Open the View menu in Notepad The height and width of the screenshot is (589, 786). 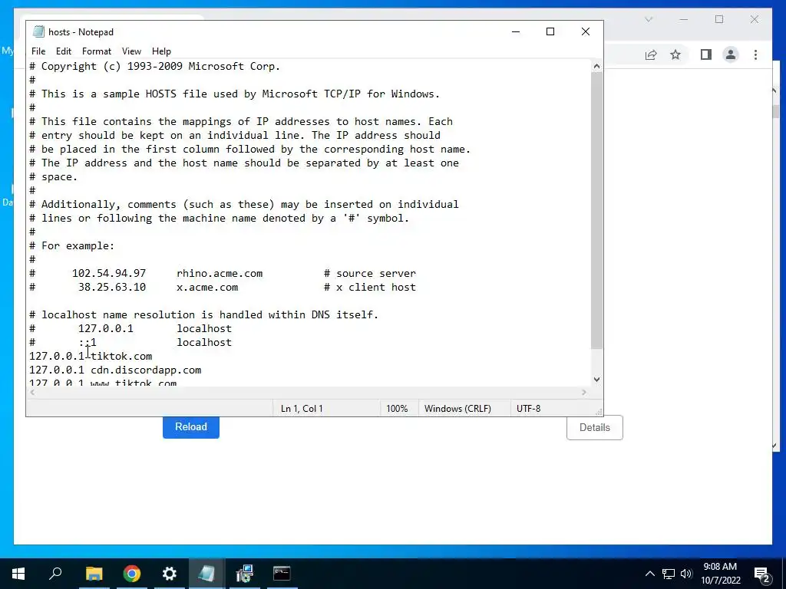point(131,51)
